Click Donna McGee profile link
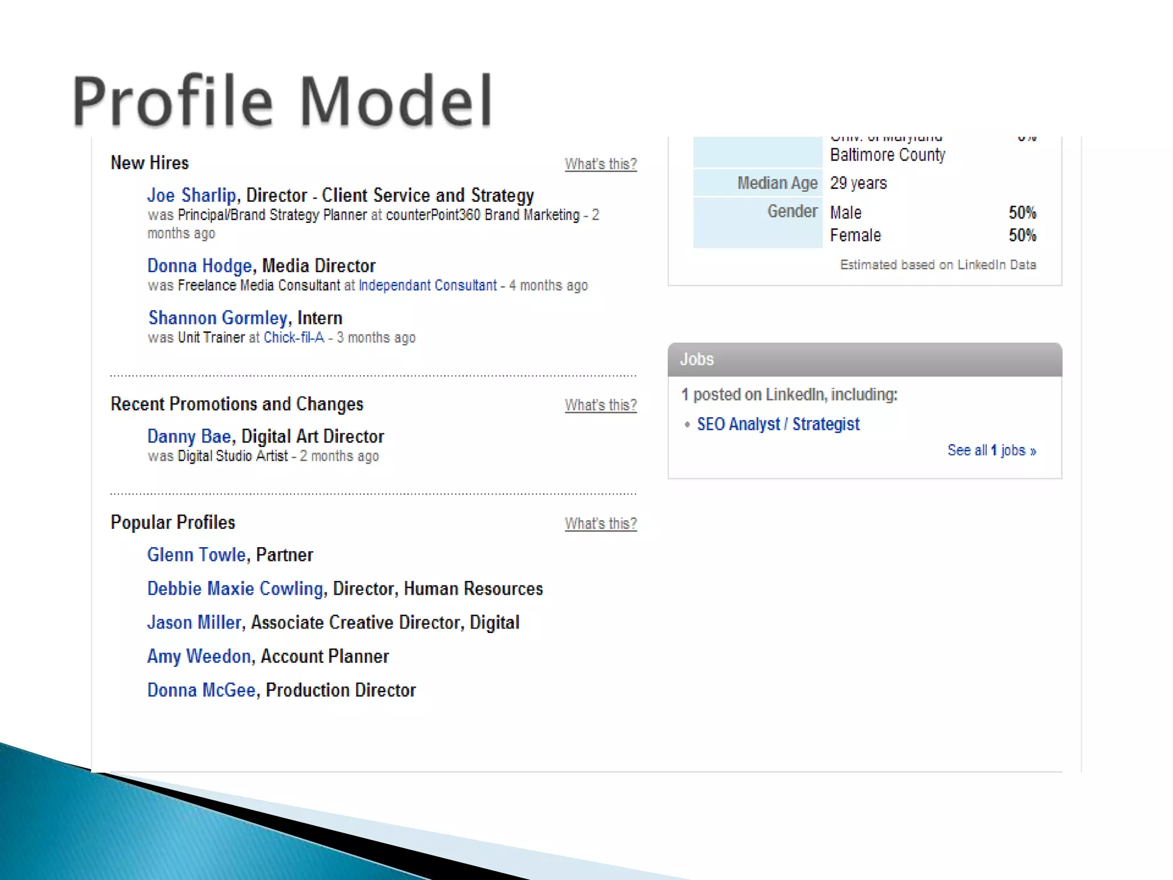Image resolution: width=1173 pixels, height=880 pixels. [201, 690]
